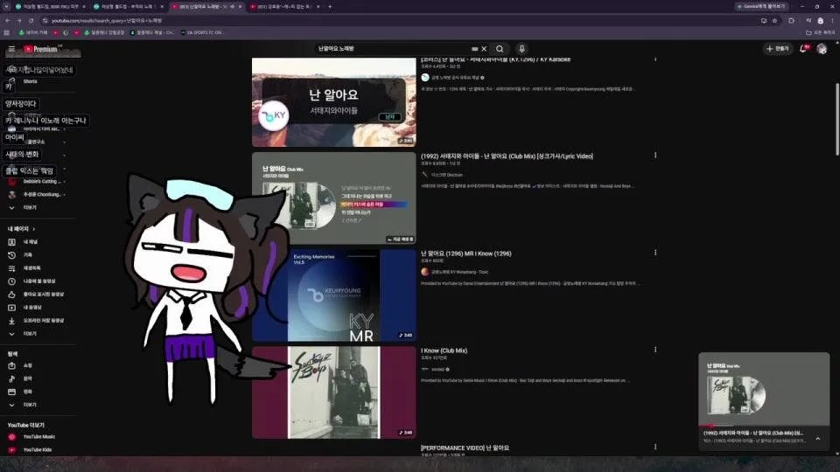Screen dimensions: 840x472
Task: Open Debbie's Cutting channel subscription
Action: (x=35, y=182)
